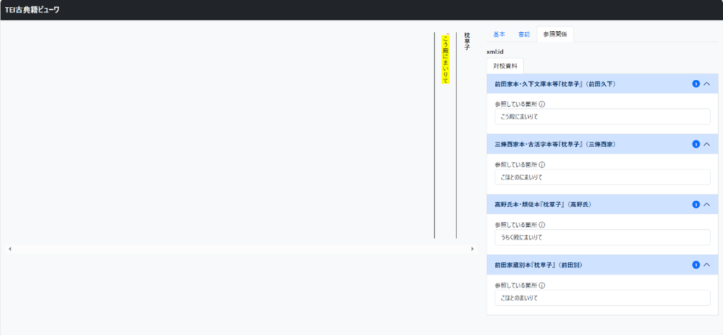
Task: Click the highlighted text こう殿にまいりて
Action: tap(445, 60)
